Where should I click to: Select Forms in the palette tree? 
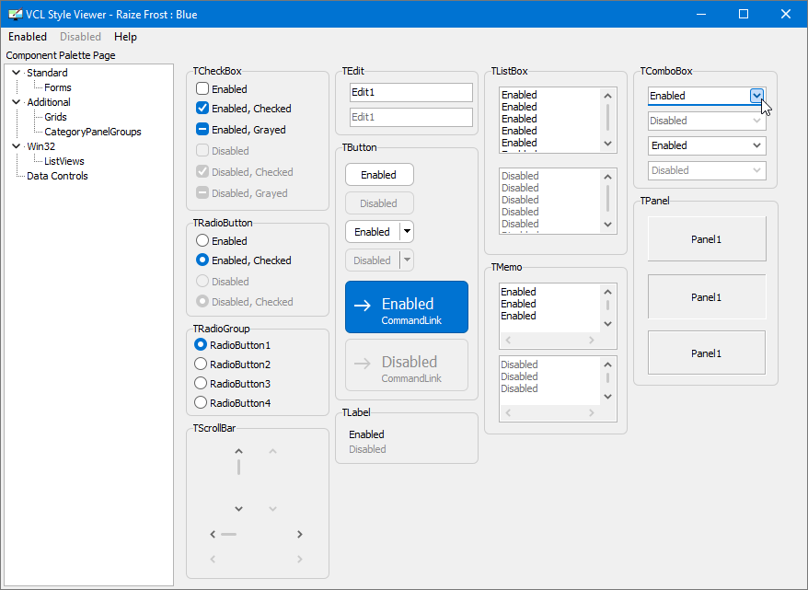(58, 87)
